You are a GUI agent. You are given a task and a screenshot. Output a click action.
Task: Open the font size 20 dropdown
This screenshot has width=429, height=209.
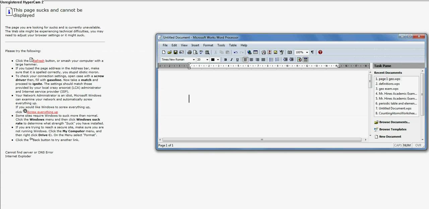(x=207, y=59)
